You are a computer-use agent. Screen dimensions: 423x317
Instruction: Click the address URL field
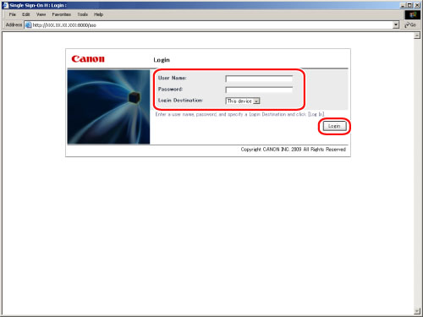click(x=211, y=25)
